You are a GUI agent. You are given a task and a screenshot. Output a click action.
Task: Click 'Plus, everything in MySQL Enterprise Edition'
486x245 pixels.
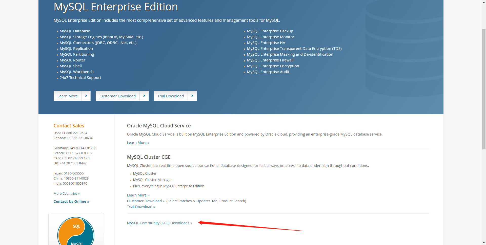coord(169,186)
